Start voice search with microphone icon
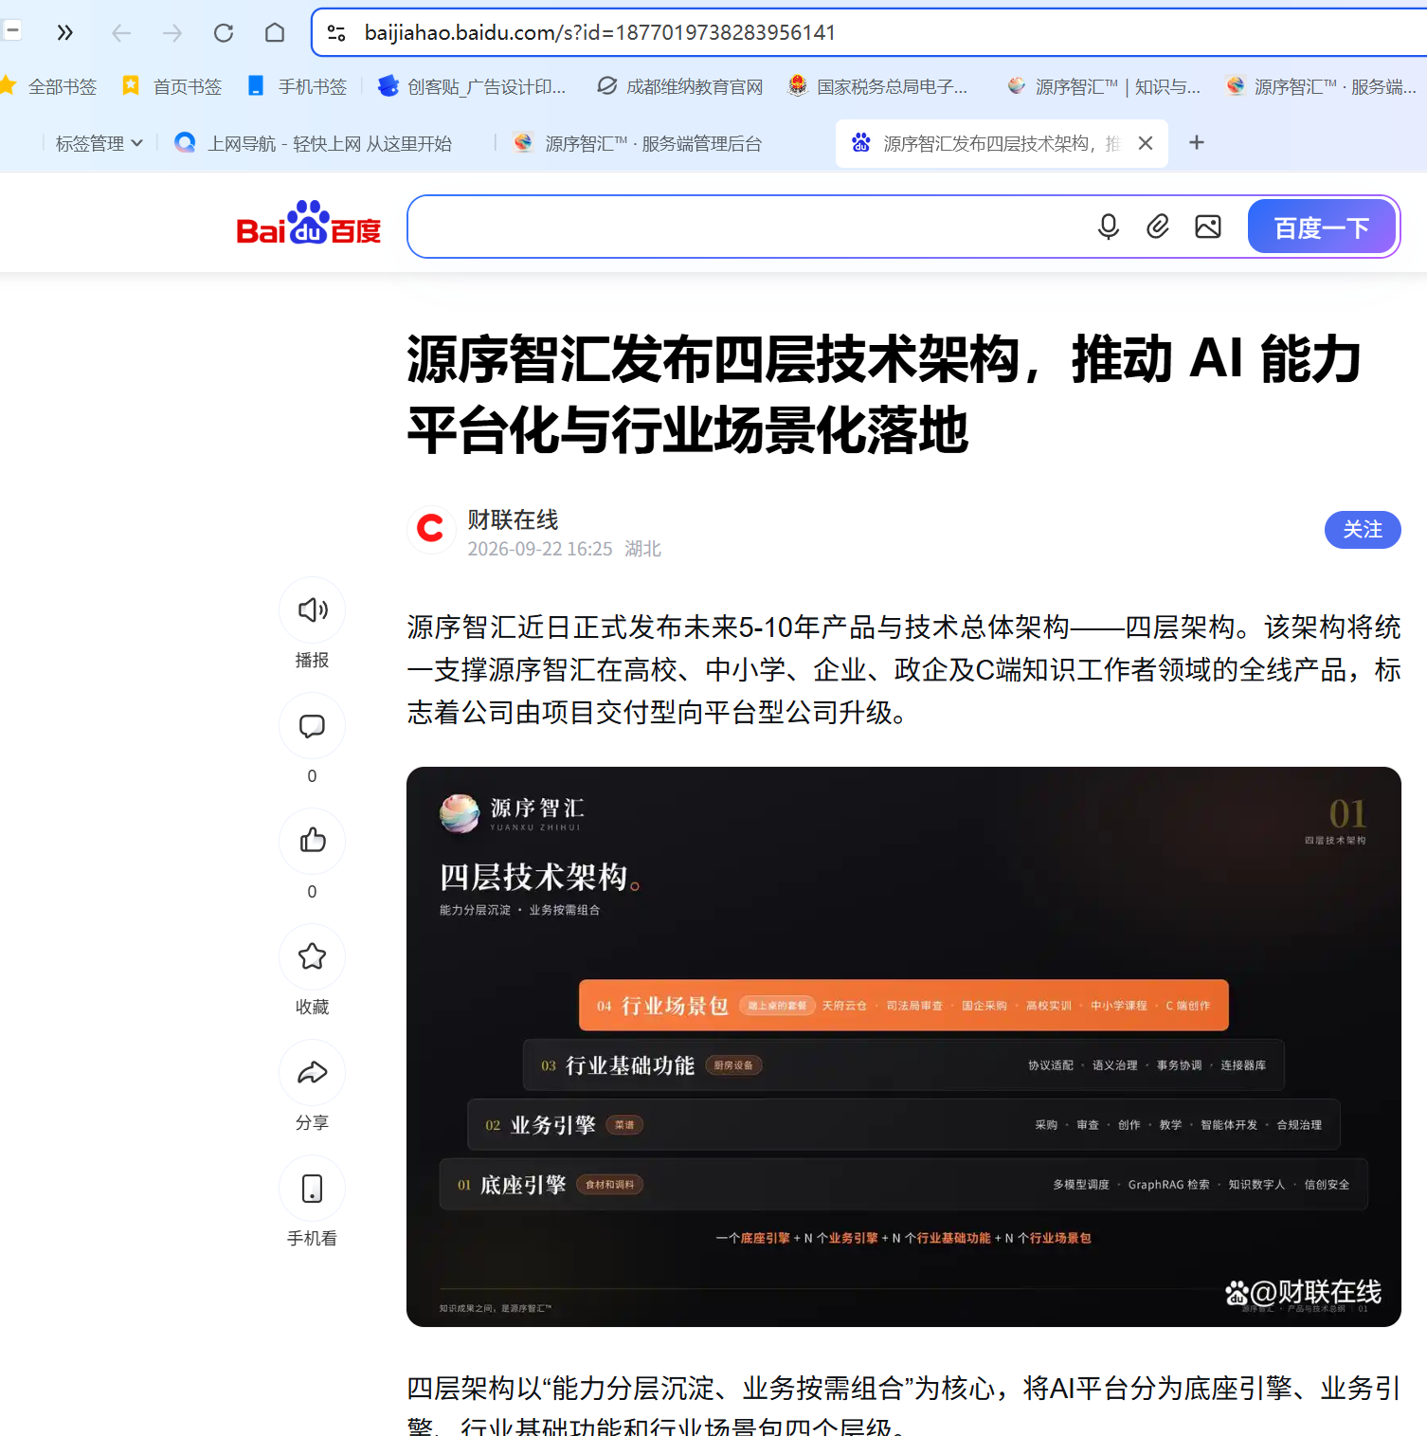The height and width of the screenshot is (1436, 1427). click(x=1109, y=227)
